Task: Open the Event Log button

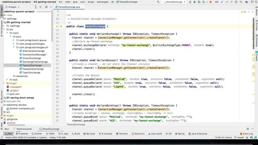Action: [246, 134]
